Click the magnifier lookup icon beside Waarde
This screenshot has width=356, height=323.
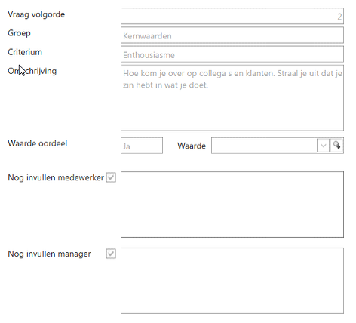tap(336, 146)
